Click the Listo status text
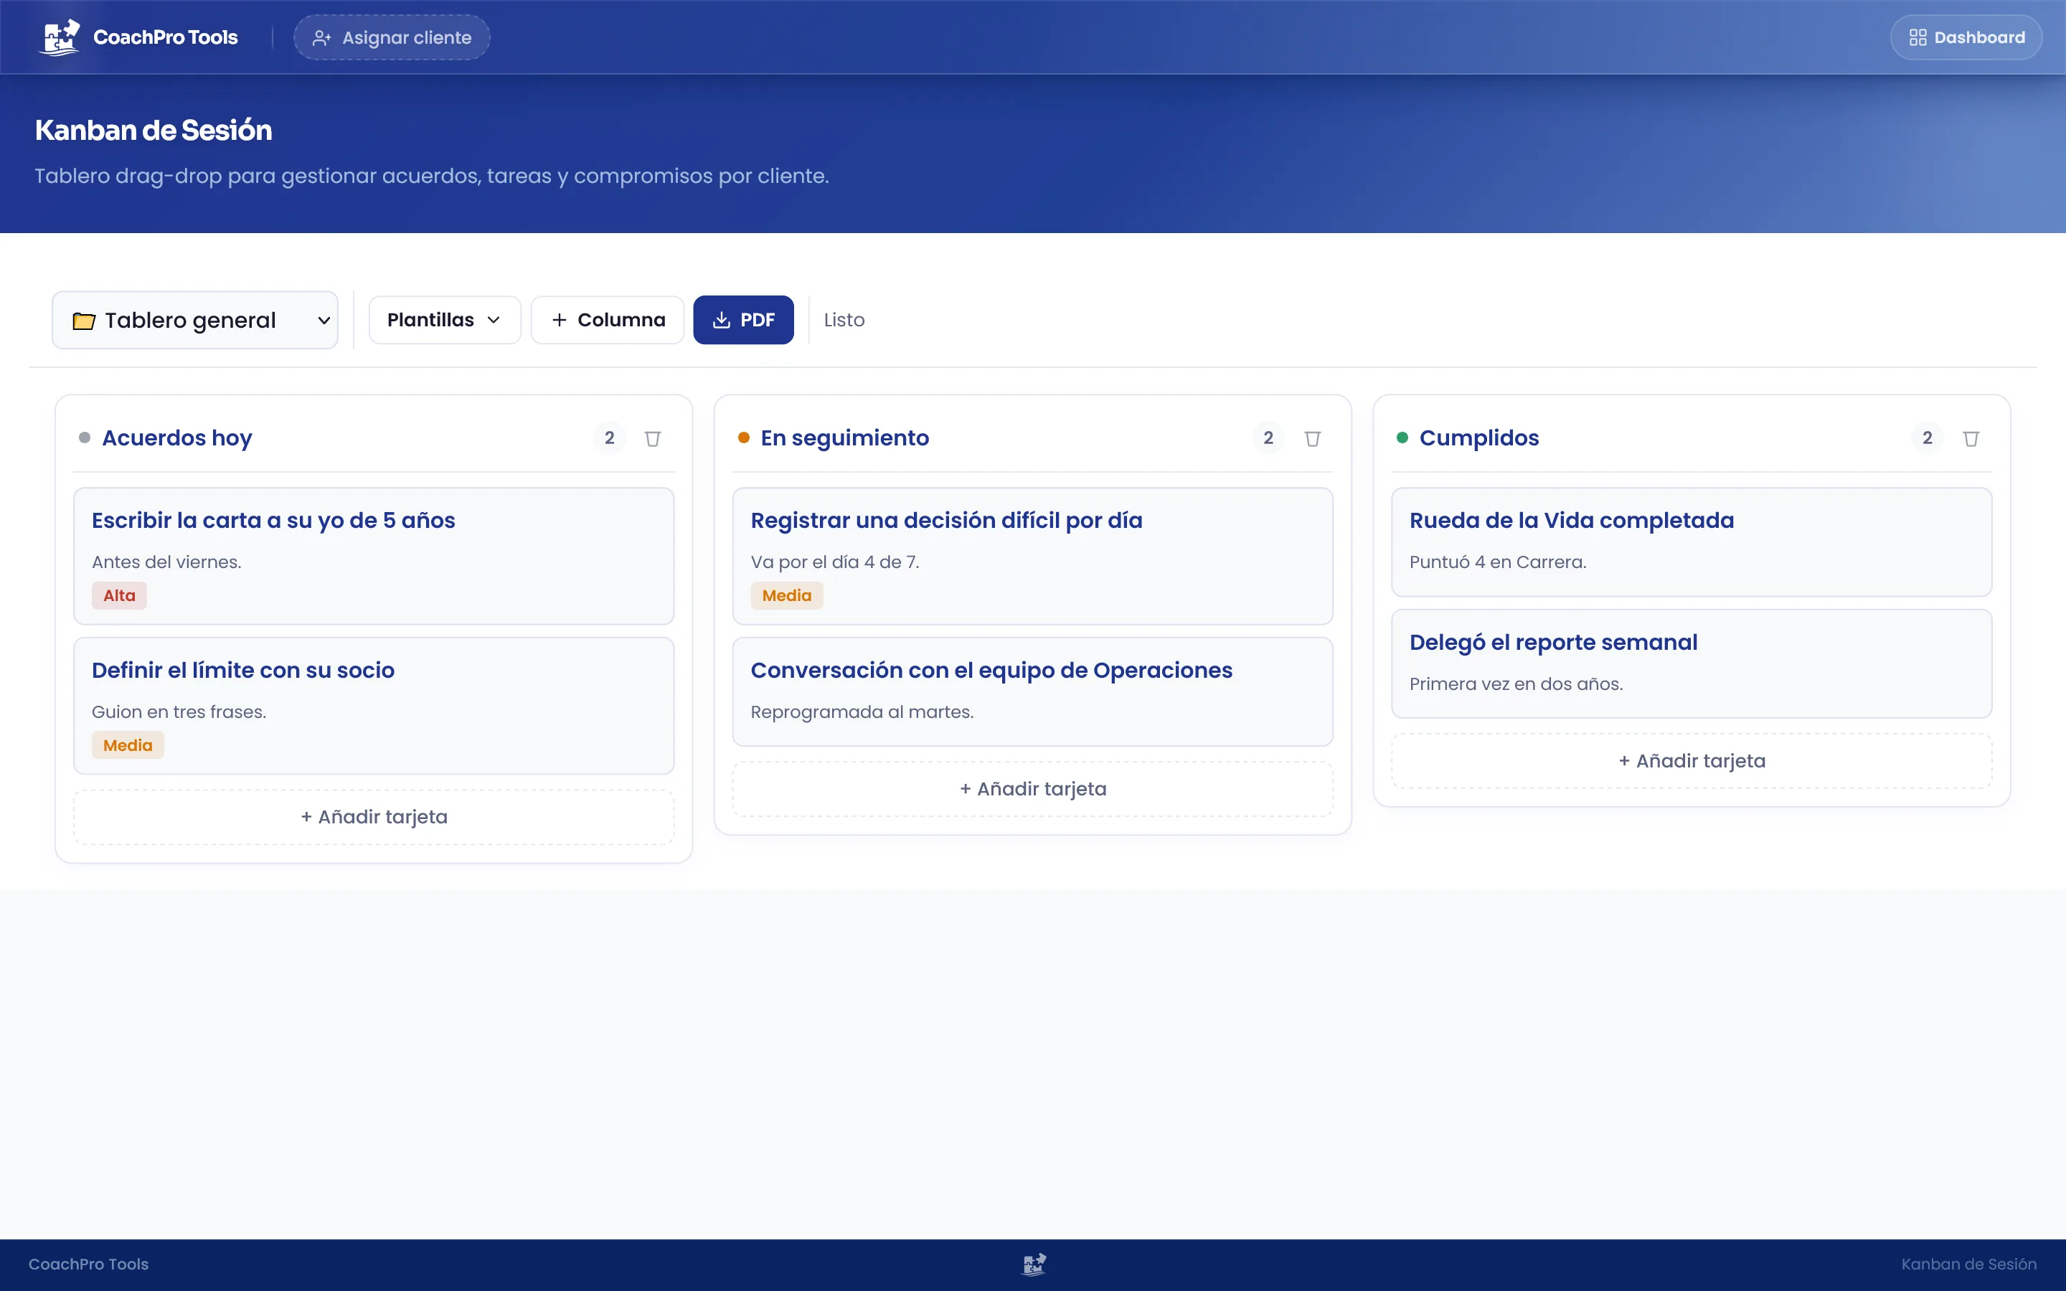Screen dimensions: 2066x1291 tap(844, 320)
